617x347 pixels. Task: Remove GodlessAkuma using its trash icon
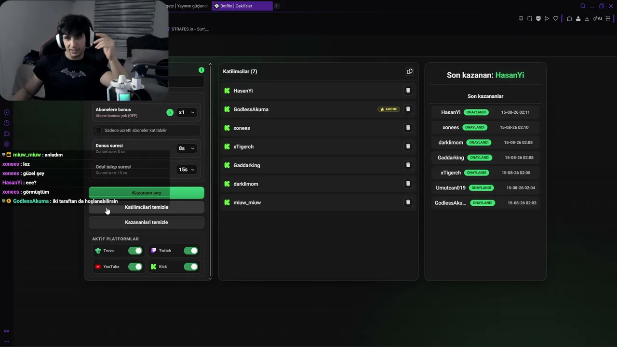[408, 109]
